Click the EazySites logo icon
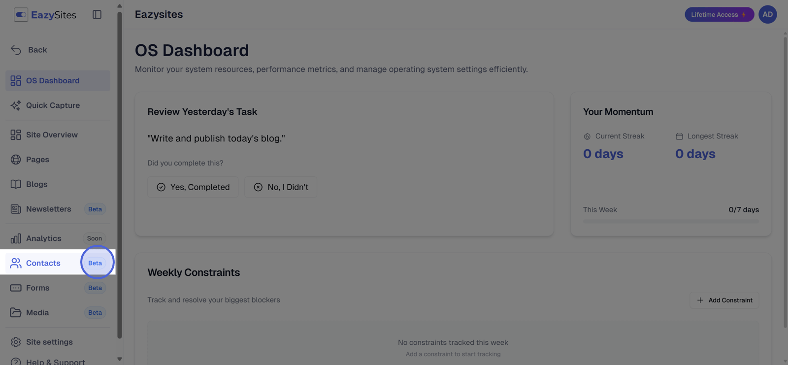Viewport: 788px width, 365px height. [x=21, y=15]
